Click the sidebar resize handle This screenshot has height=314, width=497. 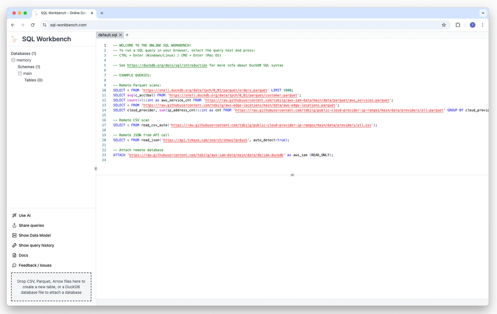(x=96, y=169)
